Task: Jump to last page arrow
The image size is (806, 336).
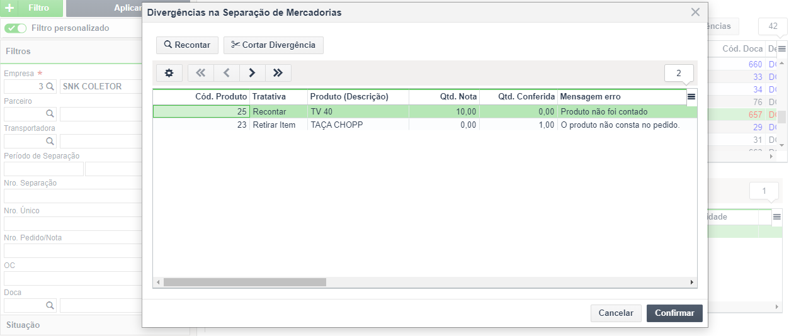Action: [278, 73]
